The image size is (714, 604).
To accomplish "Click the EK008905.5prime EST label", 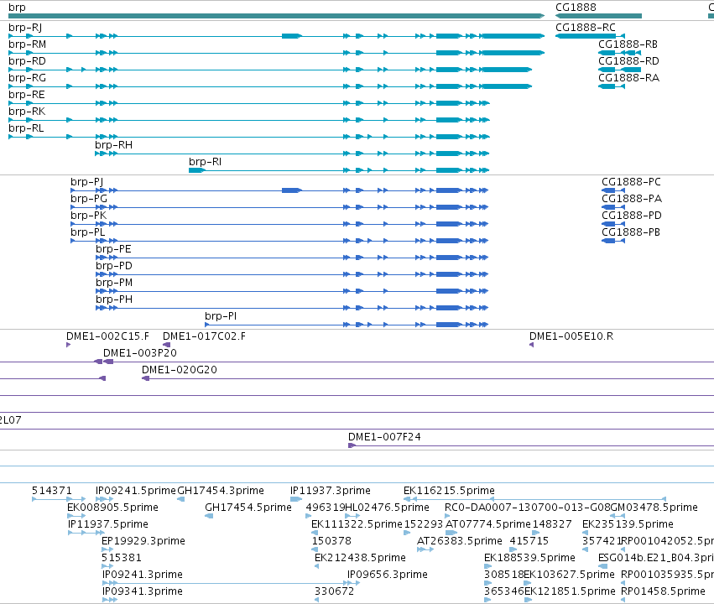I will coord(112,508).
